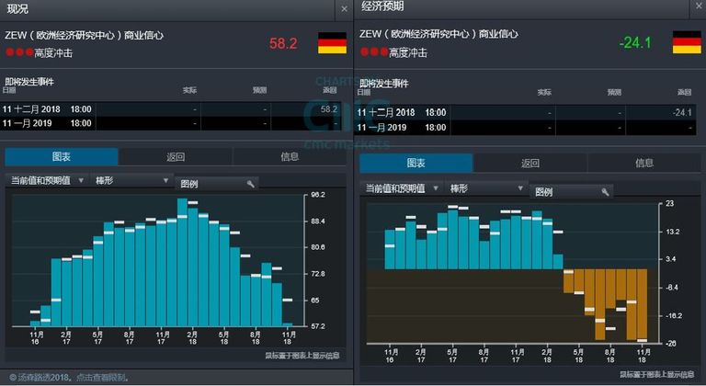Select 11 一月 2019 row in 现况 table
Screen dimensions: 706x386
tap(171, 123)
